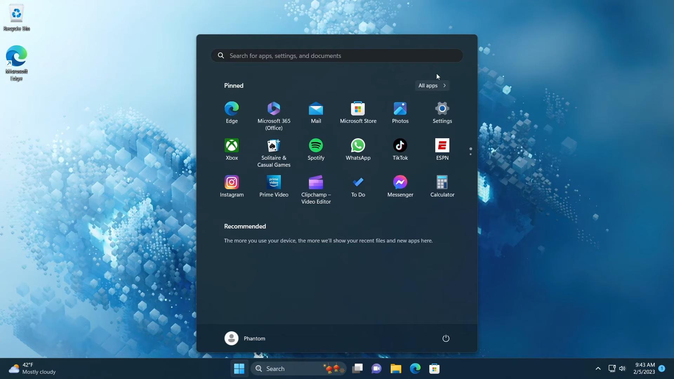Open the network status icon in the tray
674x379 pixels.
pyautogui.click(x=612, y=368)
